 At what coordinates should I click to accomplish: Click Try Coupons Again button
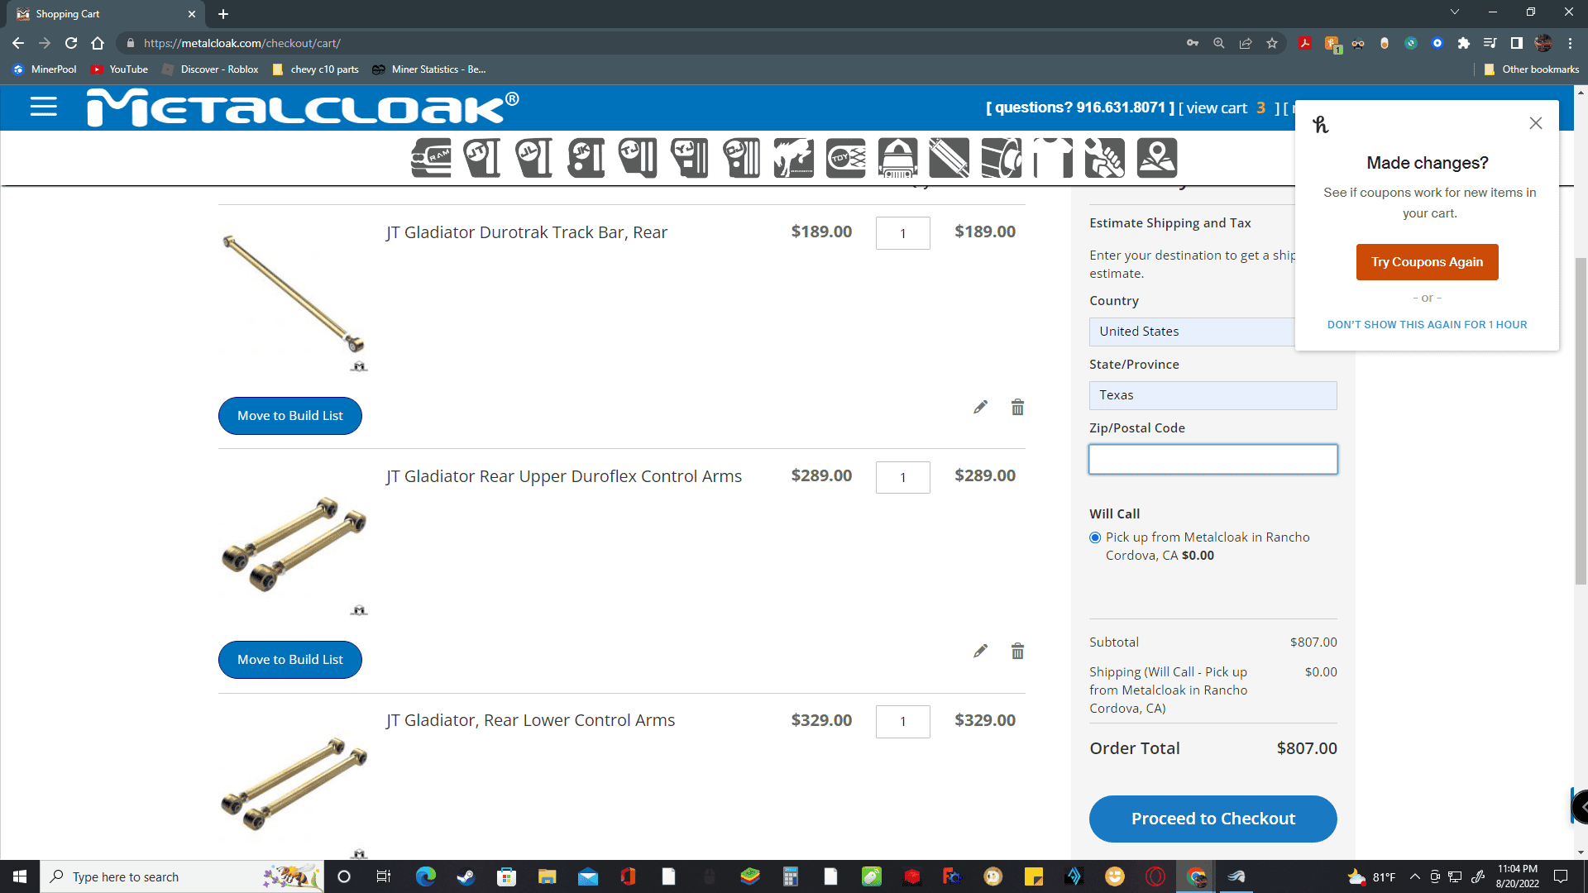[x=1427, y=262]
